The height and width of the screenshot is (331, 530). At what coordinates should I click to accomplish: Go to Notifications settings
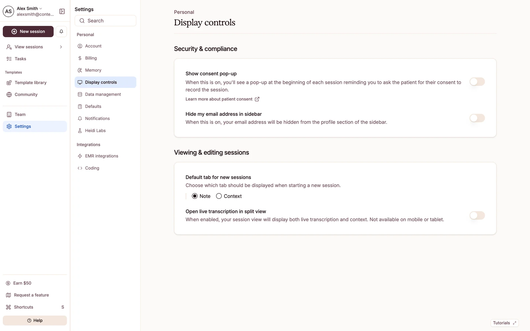tap(97, 118)
